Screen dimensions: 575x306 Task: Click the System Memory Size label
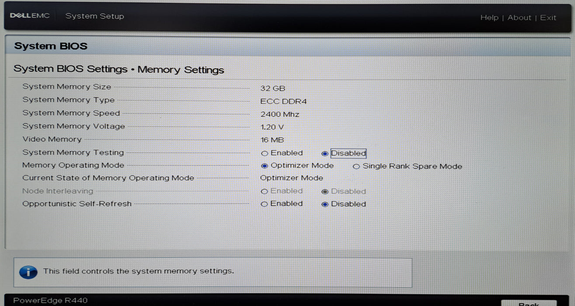[x=67, y=87]
